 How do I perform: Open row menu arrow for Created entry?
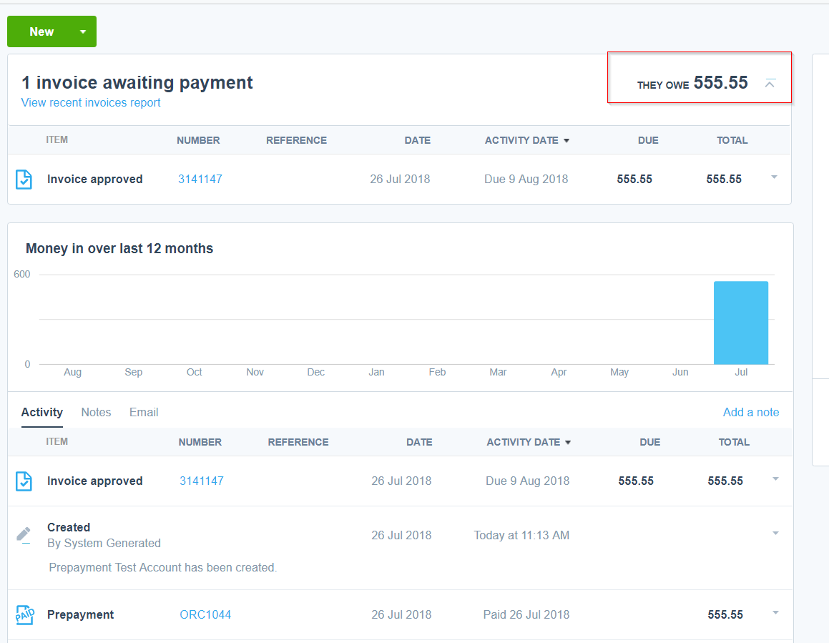pos(775,533)
